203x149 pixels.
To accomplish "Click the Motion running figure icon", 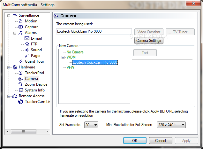I will (x=21, y=21).
